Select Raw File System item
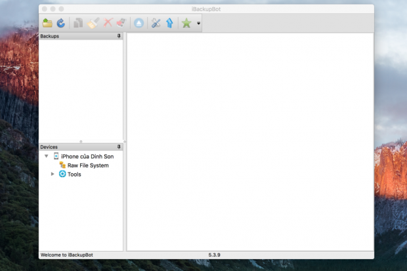The height and width of the screenshot is (271, 407). pyautogui.click(x=87, y=165)
